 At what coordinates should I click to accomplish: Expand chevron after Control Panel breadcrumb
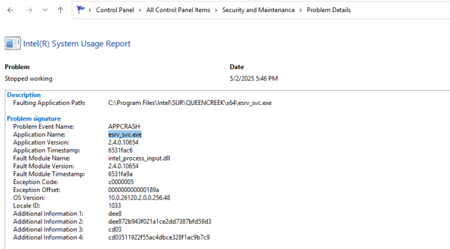pyautogui.click(x=140, y=10)
